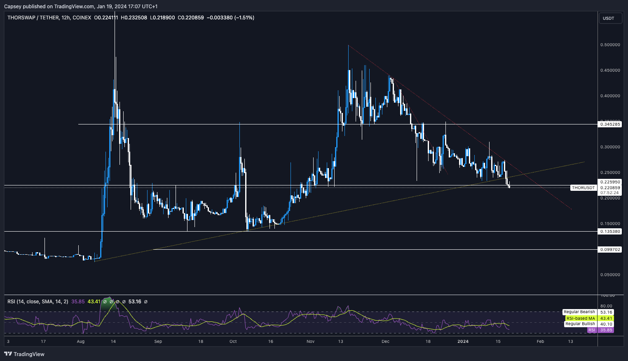Click the 53.16 value in RSI legend
Image resolution: width=628 pixels, height=361 pixels.
[135, 302]
